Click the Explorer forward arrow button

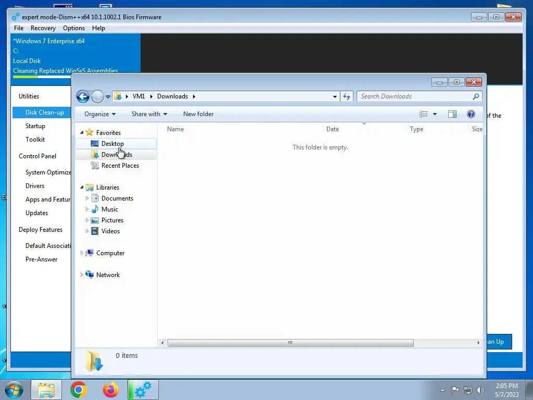pyautogui.click(x=97, y=96)
